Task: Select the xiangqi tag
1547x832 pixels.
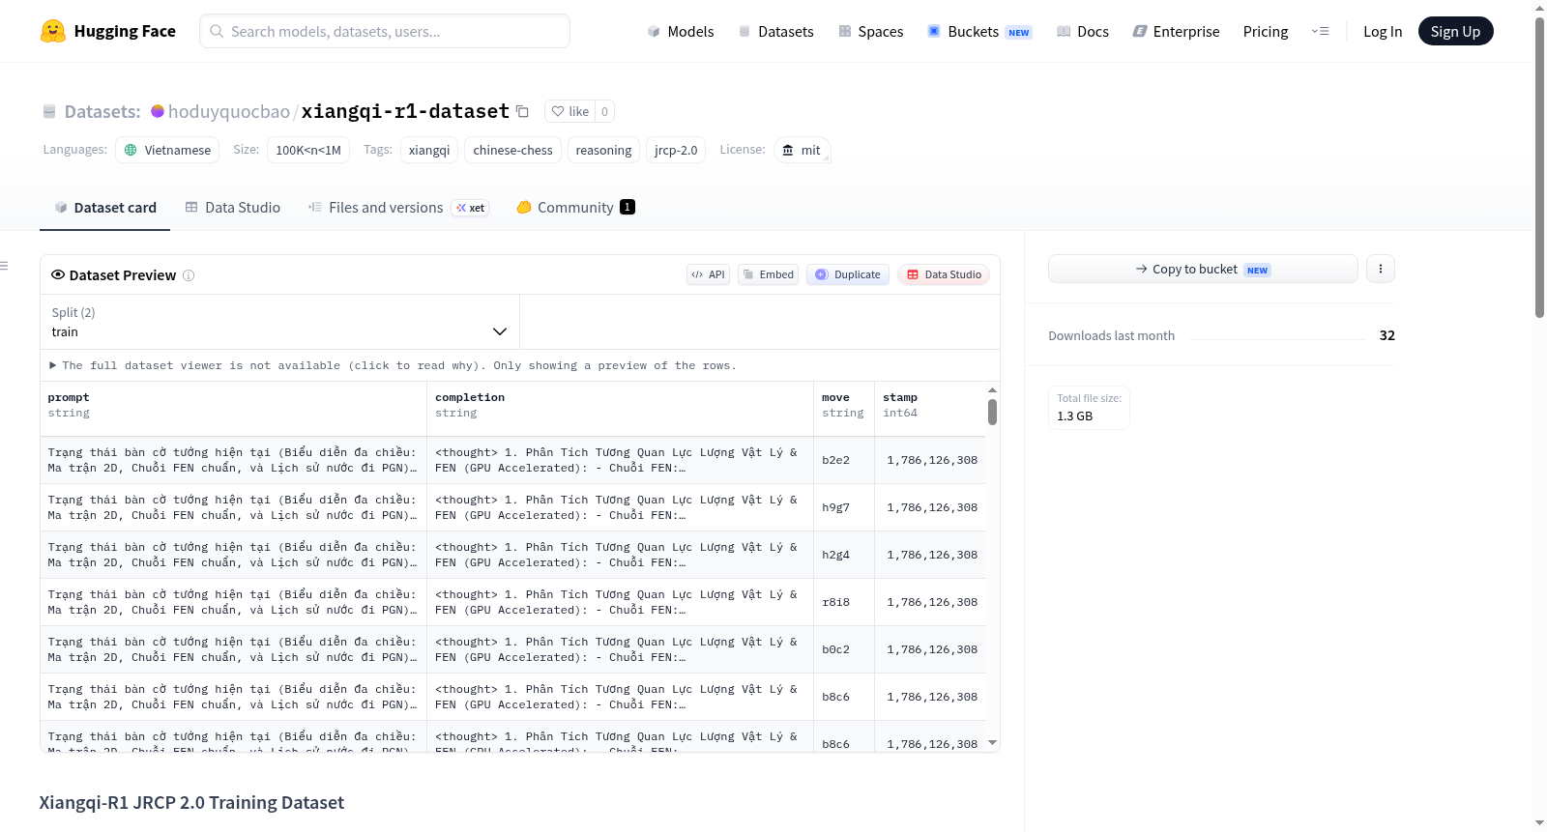Action: [429, 150]
